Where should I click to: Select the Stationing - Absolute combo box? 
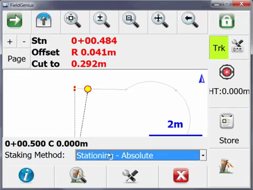click(x=141, y=155)
